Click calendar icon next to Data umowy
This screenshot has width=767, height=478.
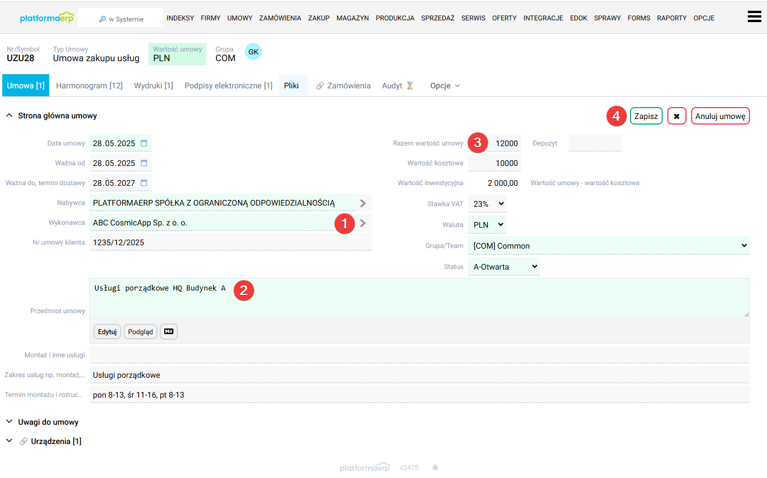coord(144,143)
